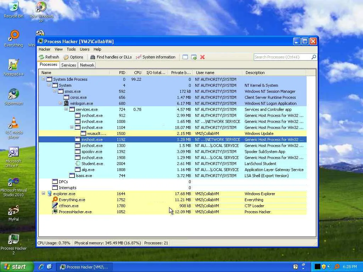Click the Process Hacker taskbar button
The height and width of the screenshot is (272, 363).
click(x=85, y=267)
